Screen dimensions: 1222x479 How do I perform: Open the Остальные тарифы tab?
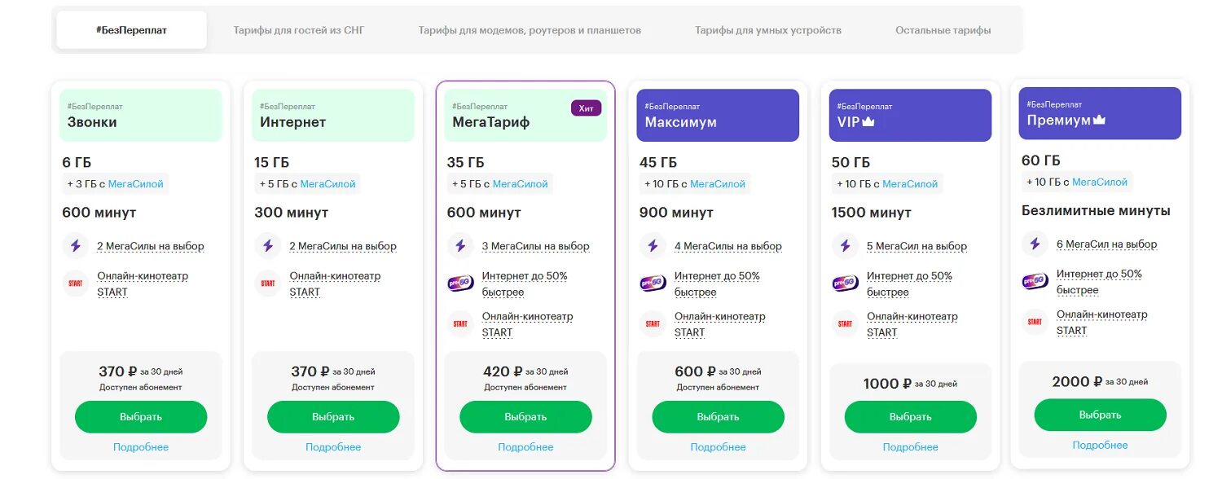pyautogui.click(x=943, y=30)
